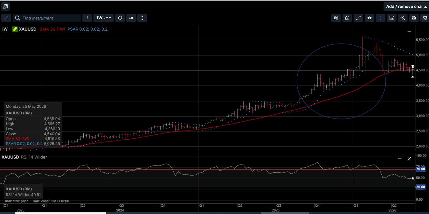Minimize the main price chart panel
Viewport: 429px width, 214px height.
point(409,32)
